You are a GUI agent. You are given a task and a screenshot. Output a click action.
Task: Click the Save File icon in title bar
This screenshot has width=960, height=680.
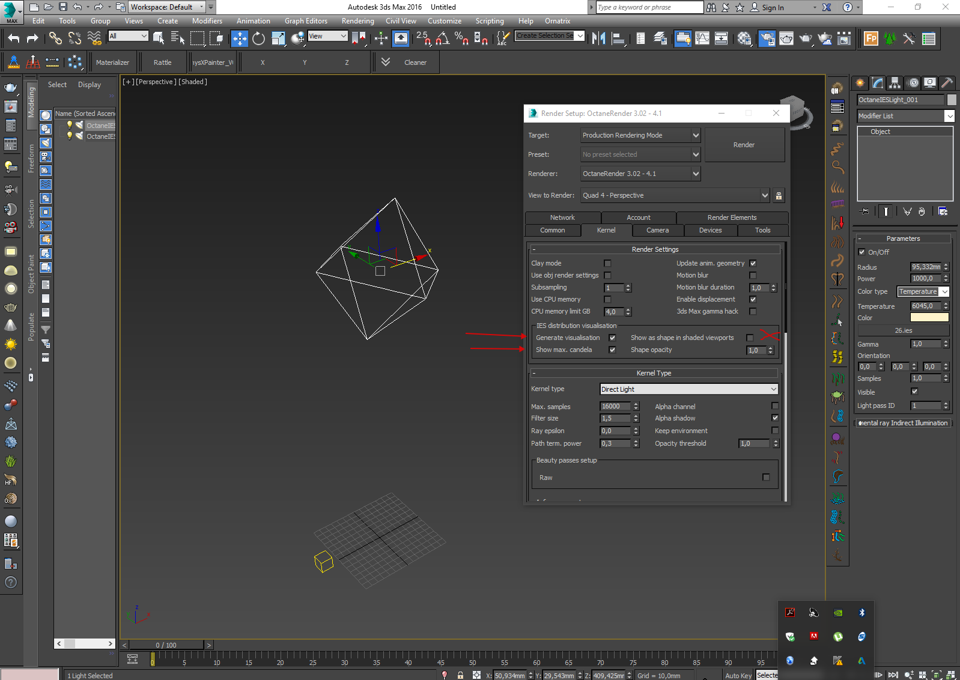pyautogui.click(x=62, y=7)
